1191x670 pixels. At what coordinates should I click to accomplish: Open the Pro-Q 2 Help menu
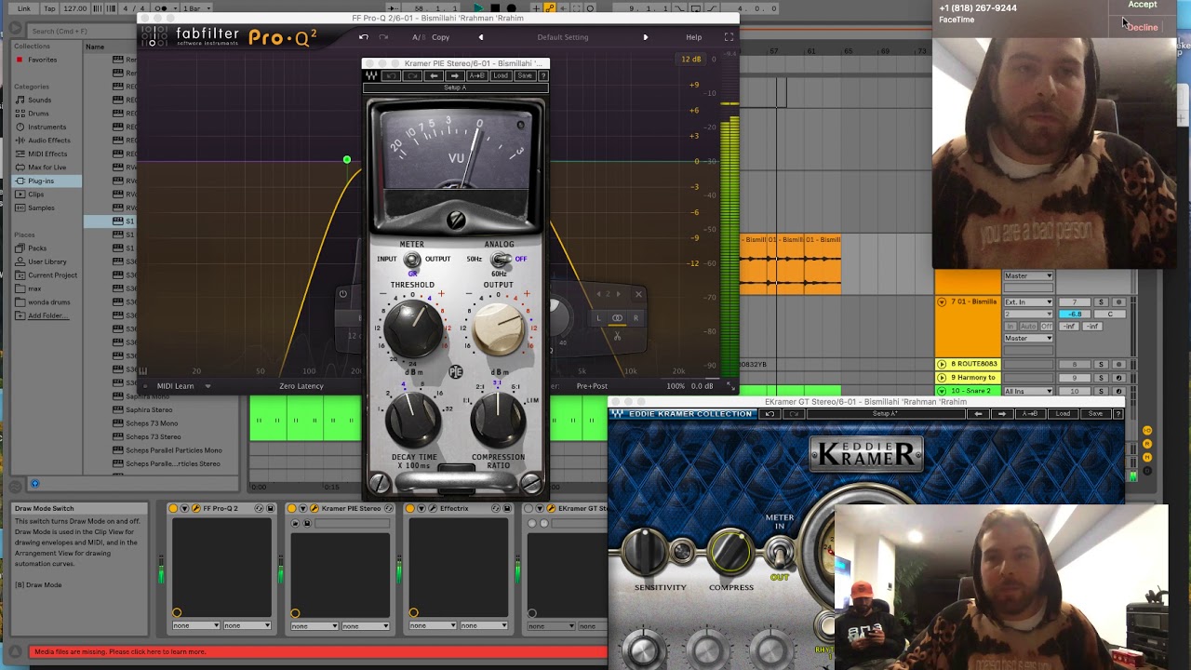694,37
